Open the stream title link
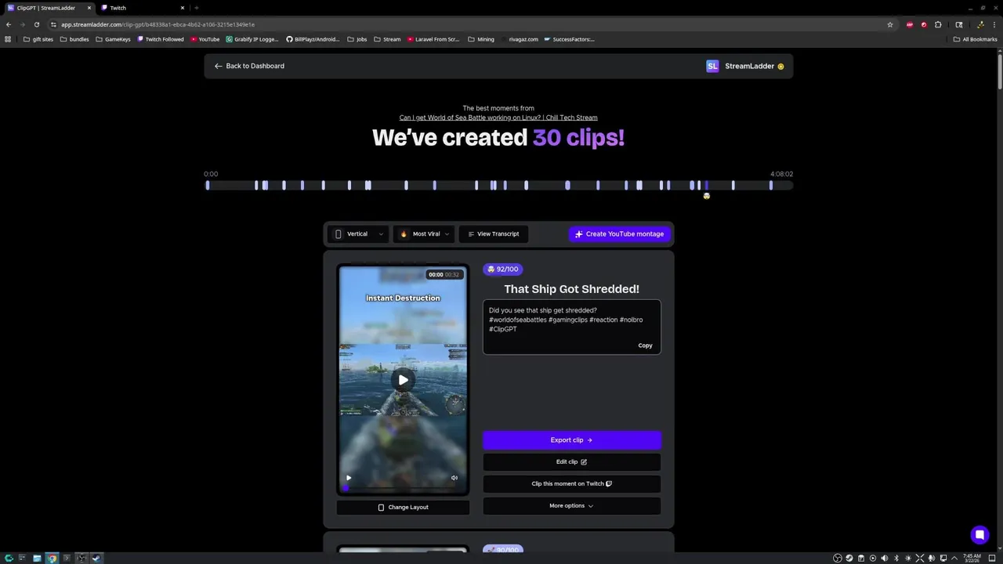This screenshot has width=1003, height=564. 498,117
